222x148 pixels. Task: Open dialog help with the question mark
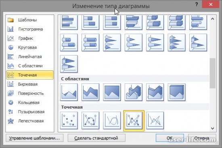197,4
